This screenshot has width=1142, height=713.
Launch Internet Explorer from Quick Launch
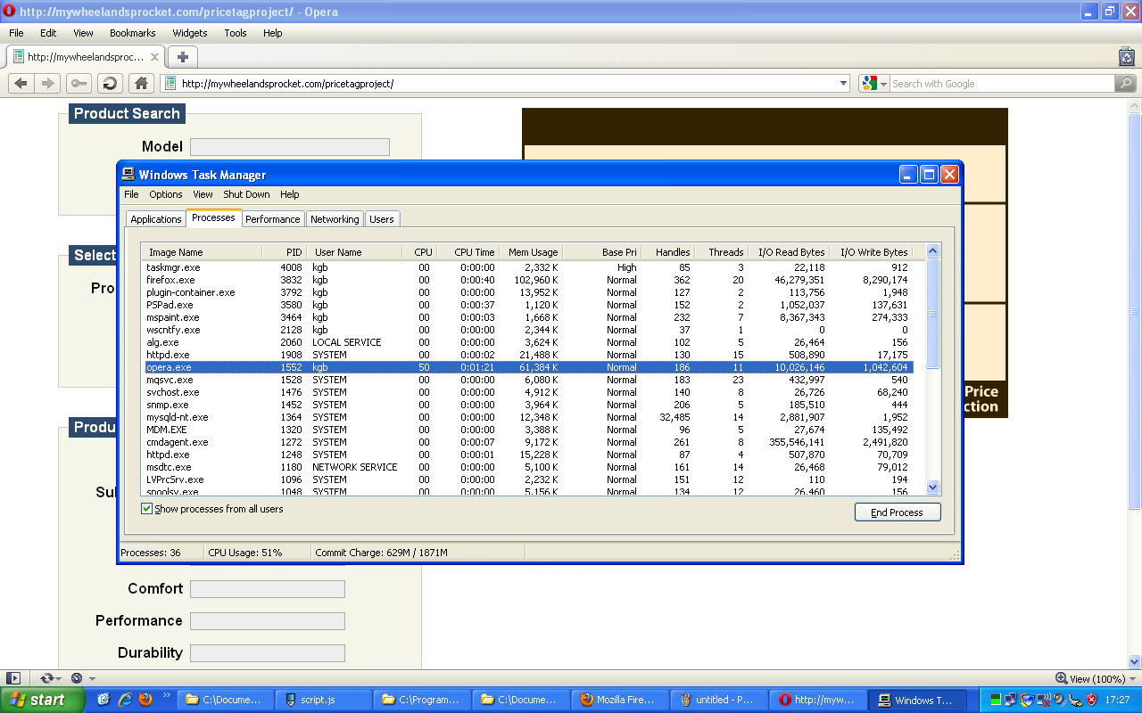coord(125,700)
